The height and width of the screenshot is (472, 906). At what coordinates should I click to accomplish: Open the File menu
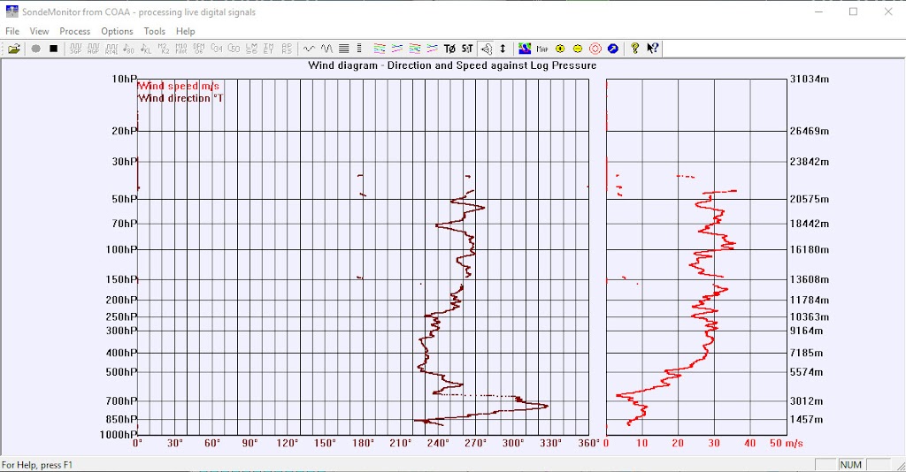pyautogui.click(x=12, y=31)
